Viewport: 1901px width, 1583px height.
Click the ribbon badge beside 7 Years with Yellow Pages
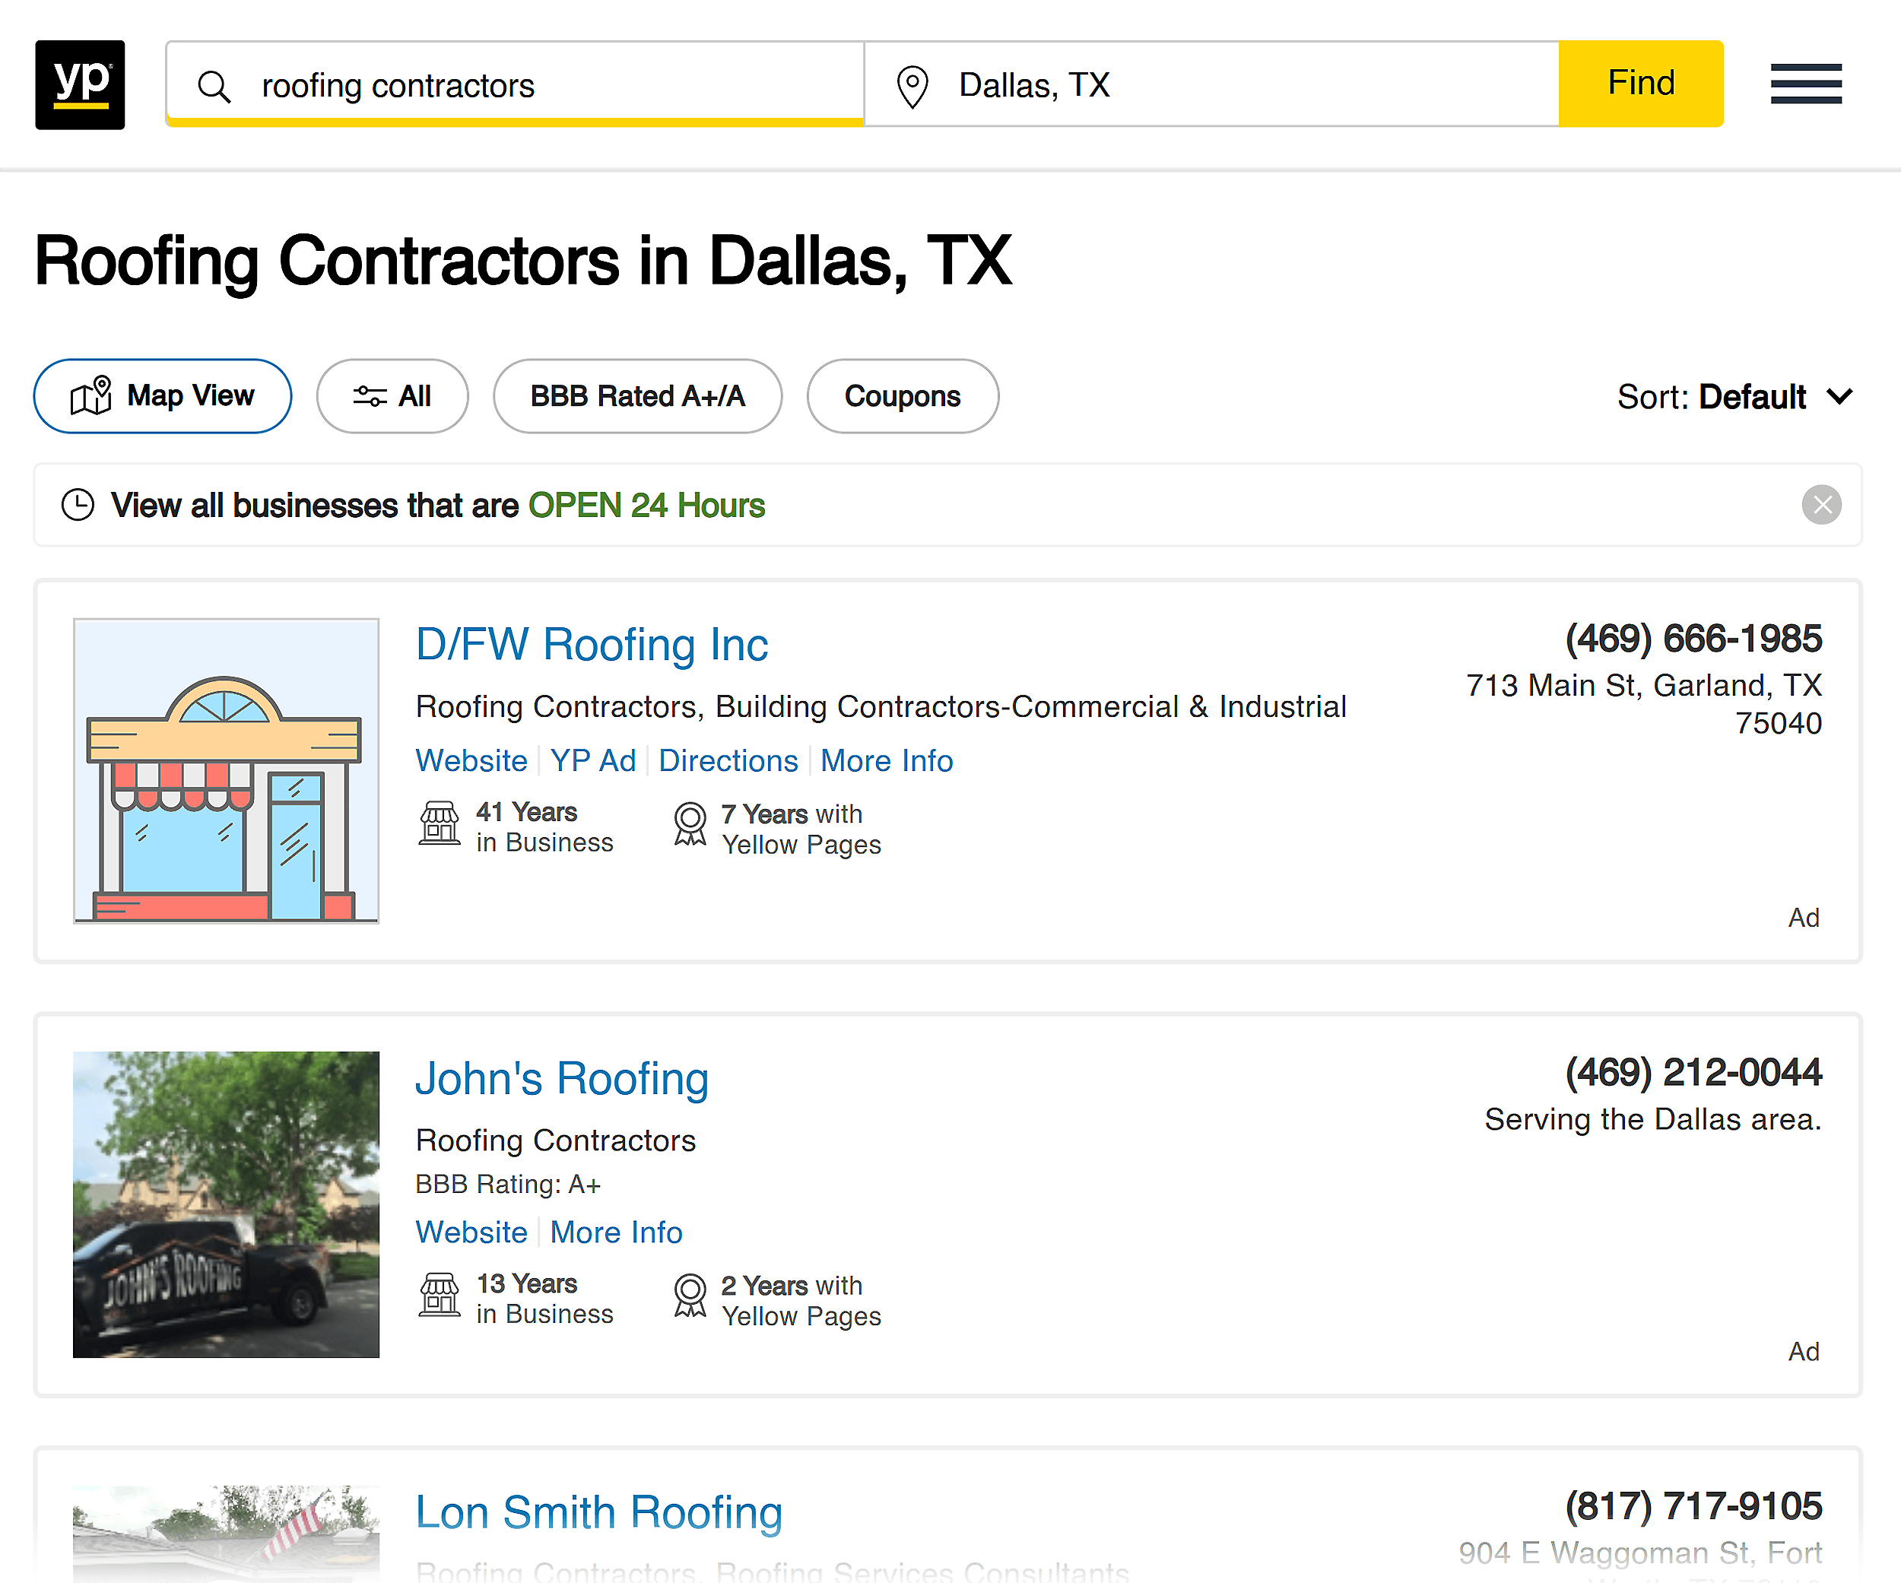tap(690, 824)
